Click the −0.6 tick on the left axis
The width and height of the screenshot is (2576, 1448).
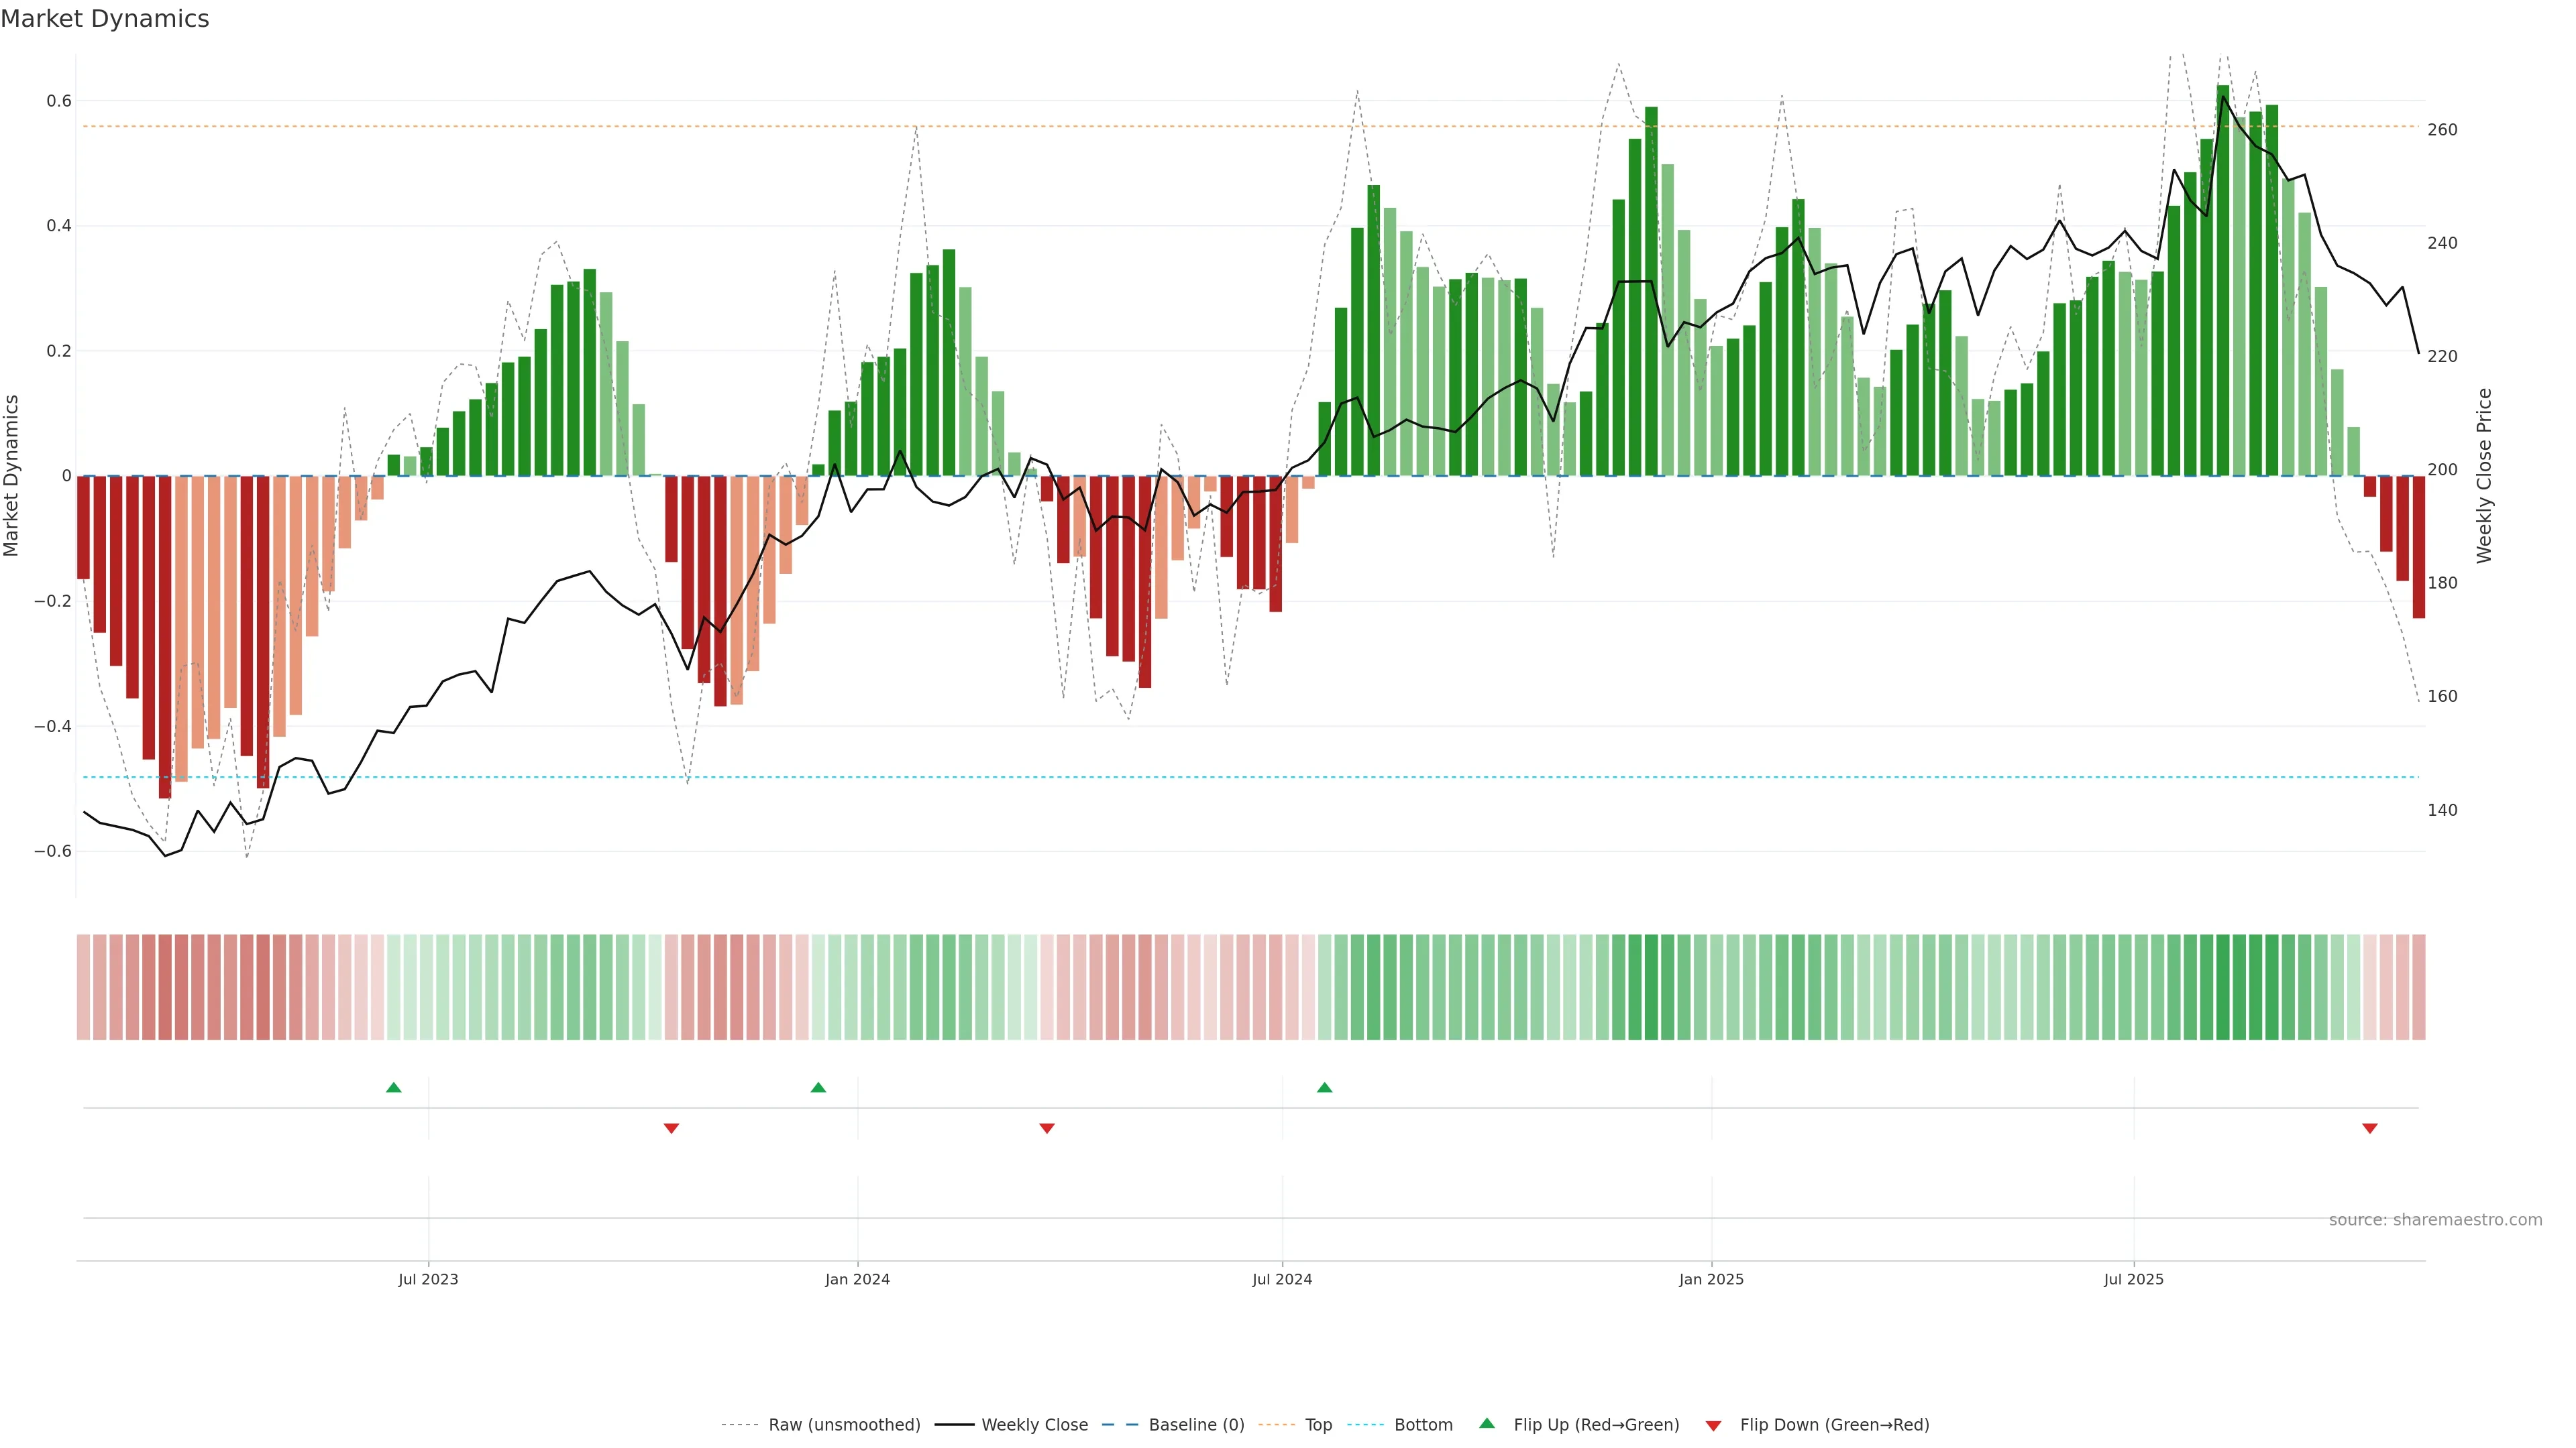[x=53, y=851]
